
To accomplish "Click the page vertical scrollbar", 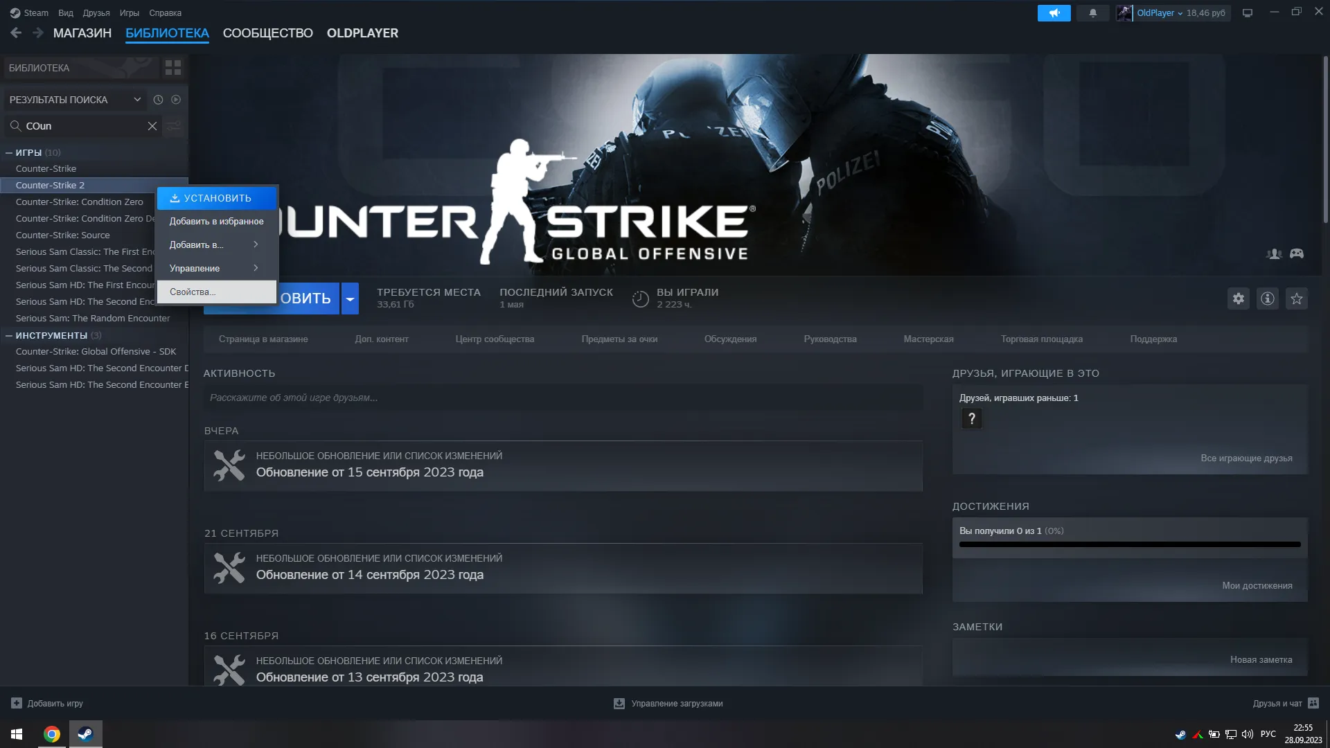I will coord(1325,139).
